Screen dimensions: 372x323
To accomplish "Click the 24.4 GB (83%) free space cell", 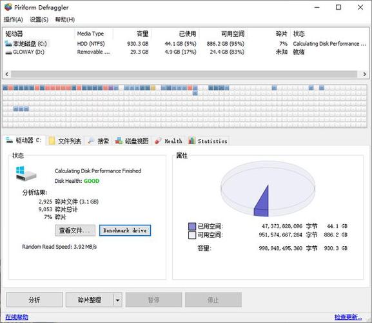I will coord(227,52).
